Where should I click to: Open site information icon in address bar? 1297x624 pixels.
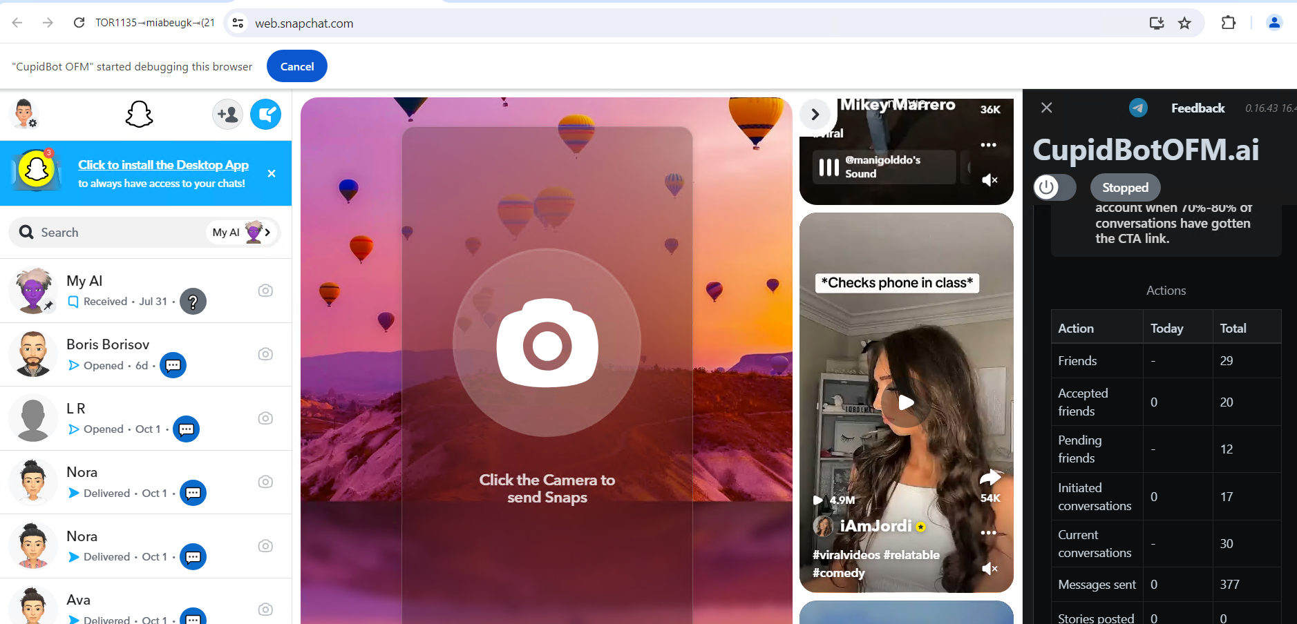(x=238, y=23)
